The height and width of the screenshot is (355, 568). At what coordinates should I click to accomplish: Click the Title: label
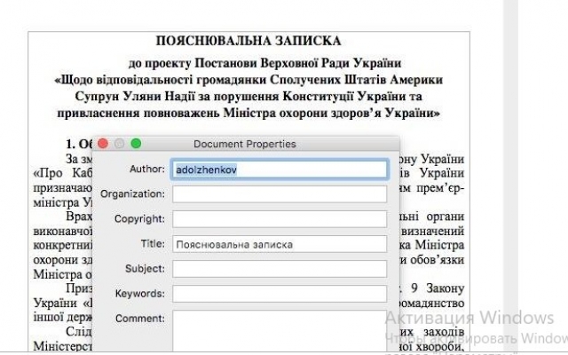tap(153, 244)
